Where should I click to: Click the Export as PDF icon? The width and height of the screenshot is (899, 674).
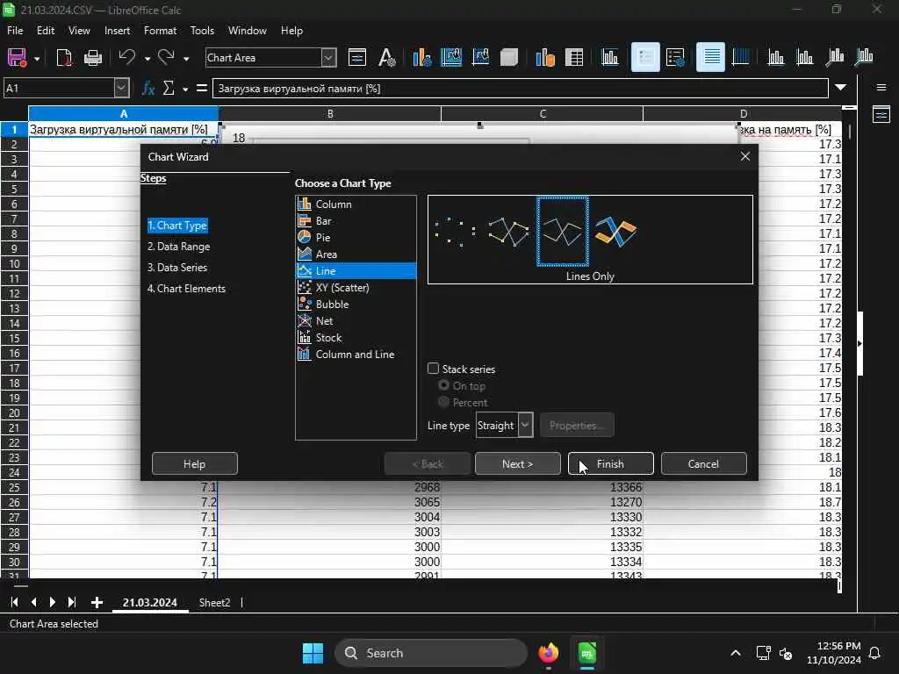63,58
